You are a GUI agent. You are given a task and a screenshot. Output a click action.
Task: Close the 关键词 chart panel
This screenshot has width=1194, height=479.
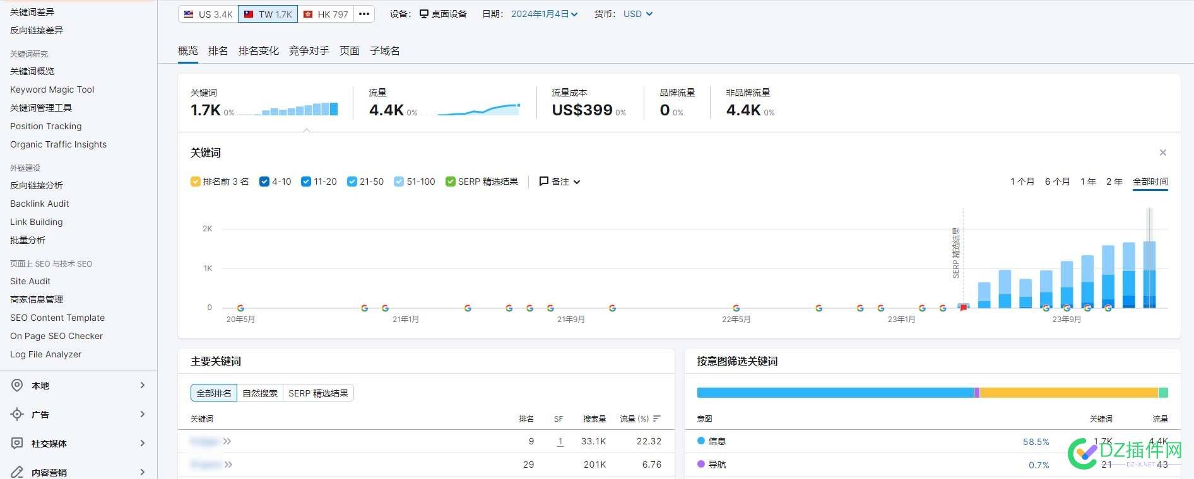pyautogui.click(x=1162, y=153)
